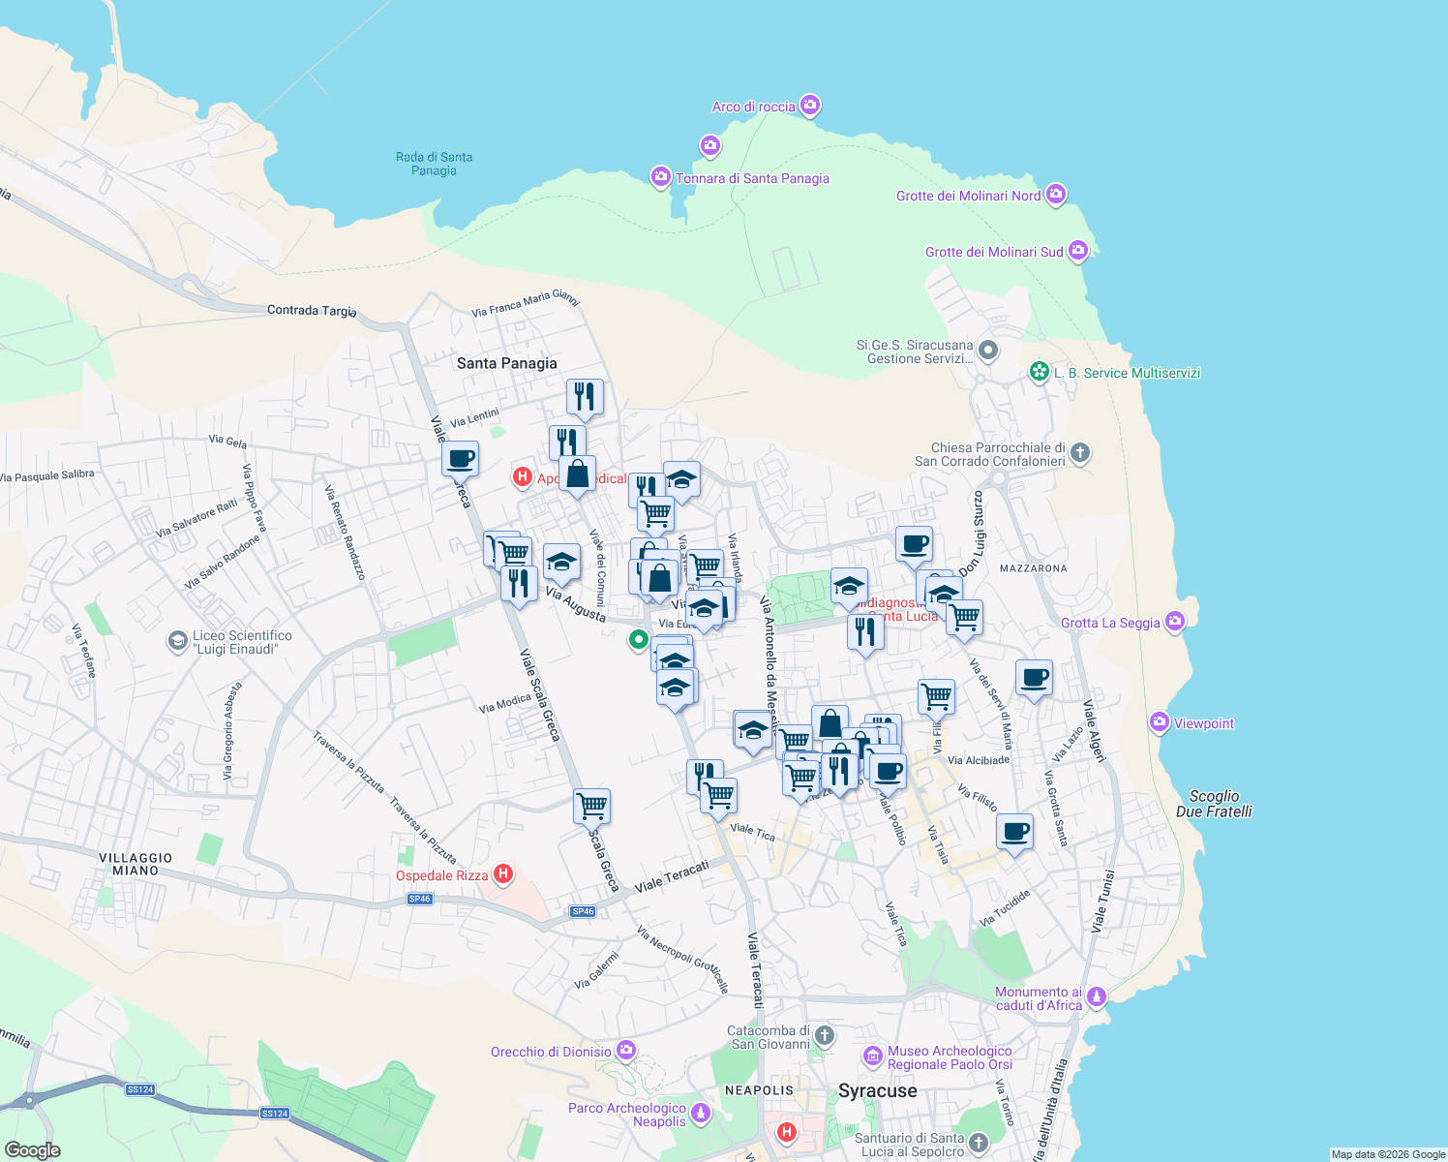The height and width of the screenshot is (1162, 1448).
Task: Open the restaurant icon near Poliambulatorio Santa Lucia
Action: 866,629
